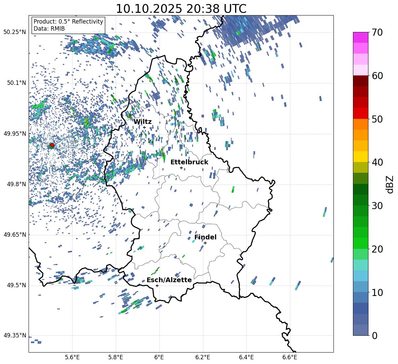Click the 'Data: RMIB' text
Image resolution: width=398 pixels, height=364 pixels.
[x=49, y=29]
